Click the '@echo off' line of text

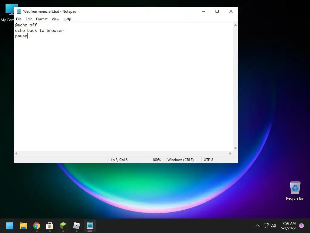tap(26, 25)
